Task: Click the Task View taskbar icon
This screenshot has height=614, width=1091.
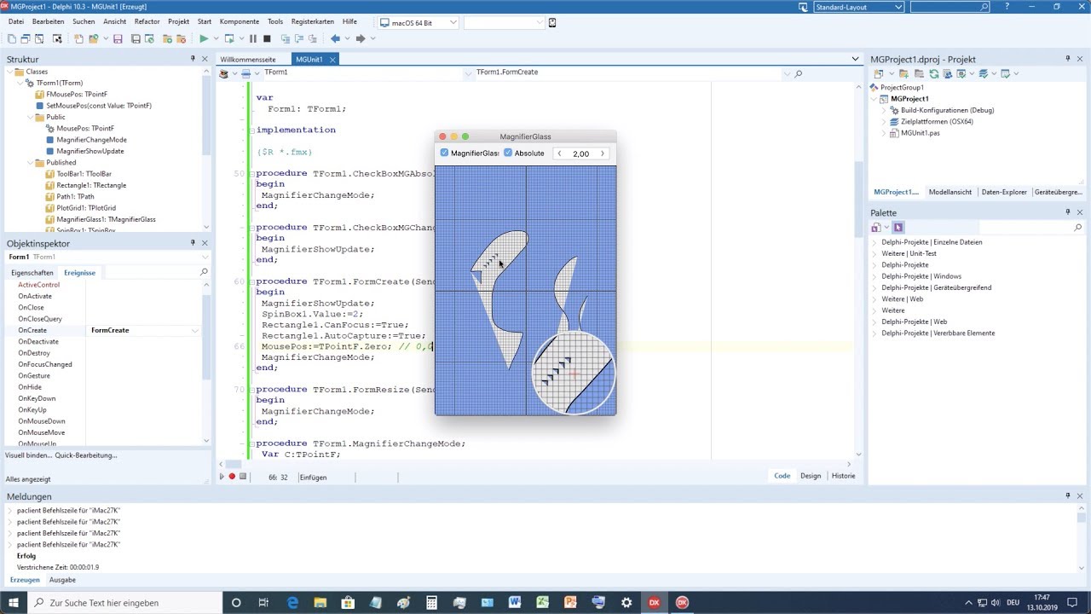Action: [263, 603]
